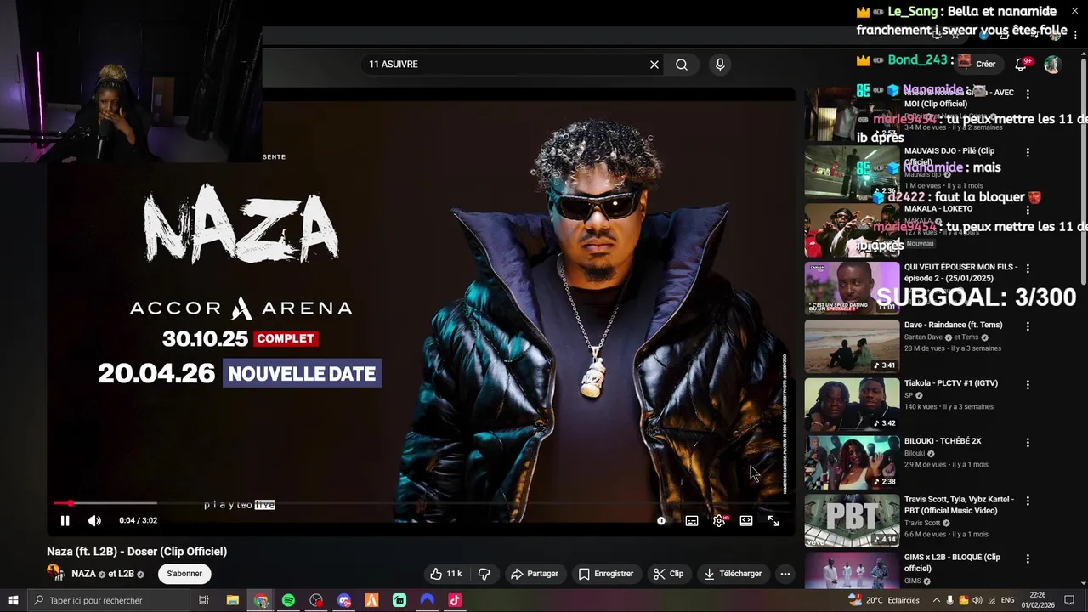Start voice search with microphone icon
This screenshot has height=612, width=1088.
[x=720, y=65]
